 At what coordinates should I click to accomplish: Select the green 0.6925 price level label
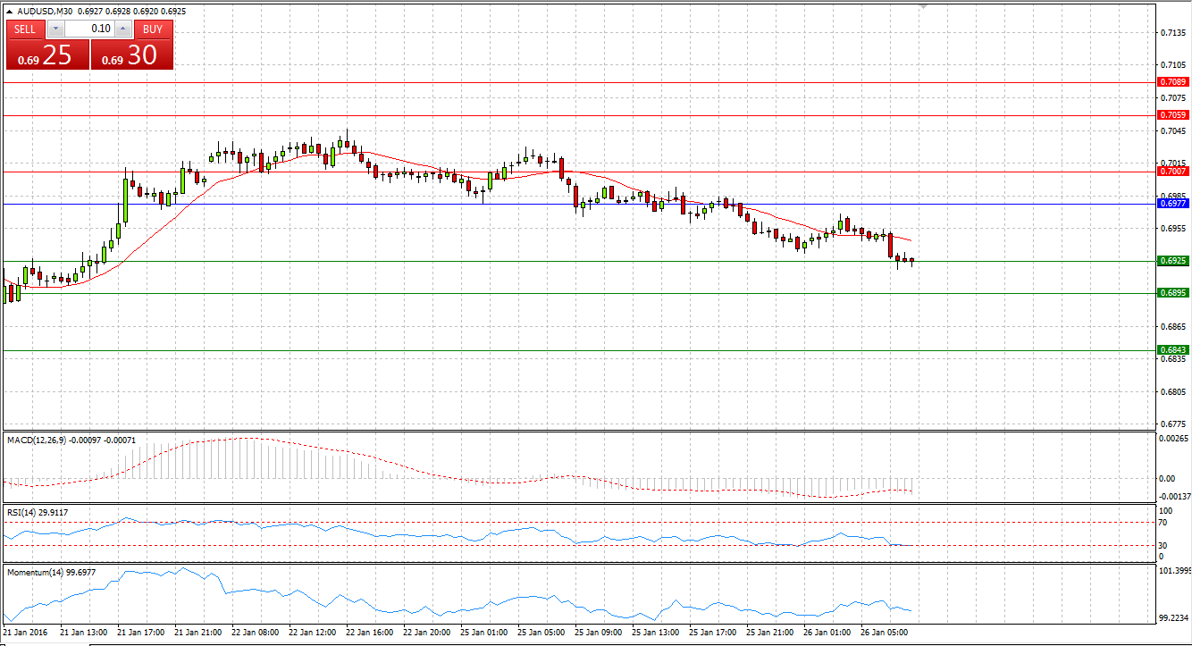1171,261
